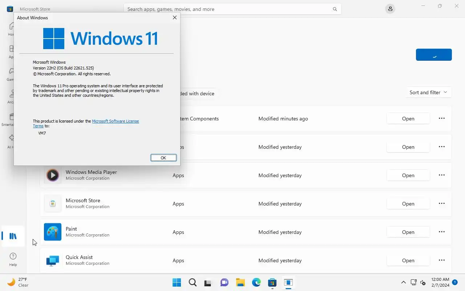Open the Windows Start menu

(177, 282)
